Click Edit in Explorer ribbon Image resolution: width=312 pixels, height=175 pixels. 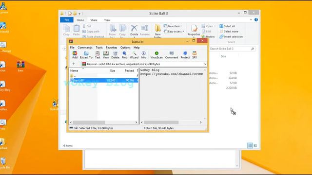click(206, 31)
